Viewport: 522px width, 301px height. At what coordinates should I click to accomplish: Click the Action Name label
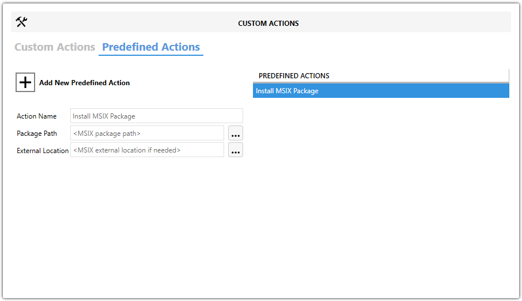click(x=37, y=116)
